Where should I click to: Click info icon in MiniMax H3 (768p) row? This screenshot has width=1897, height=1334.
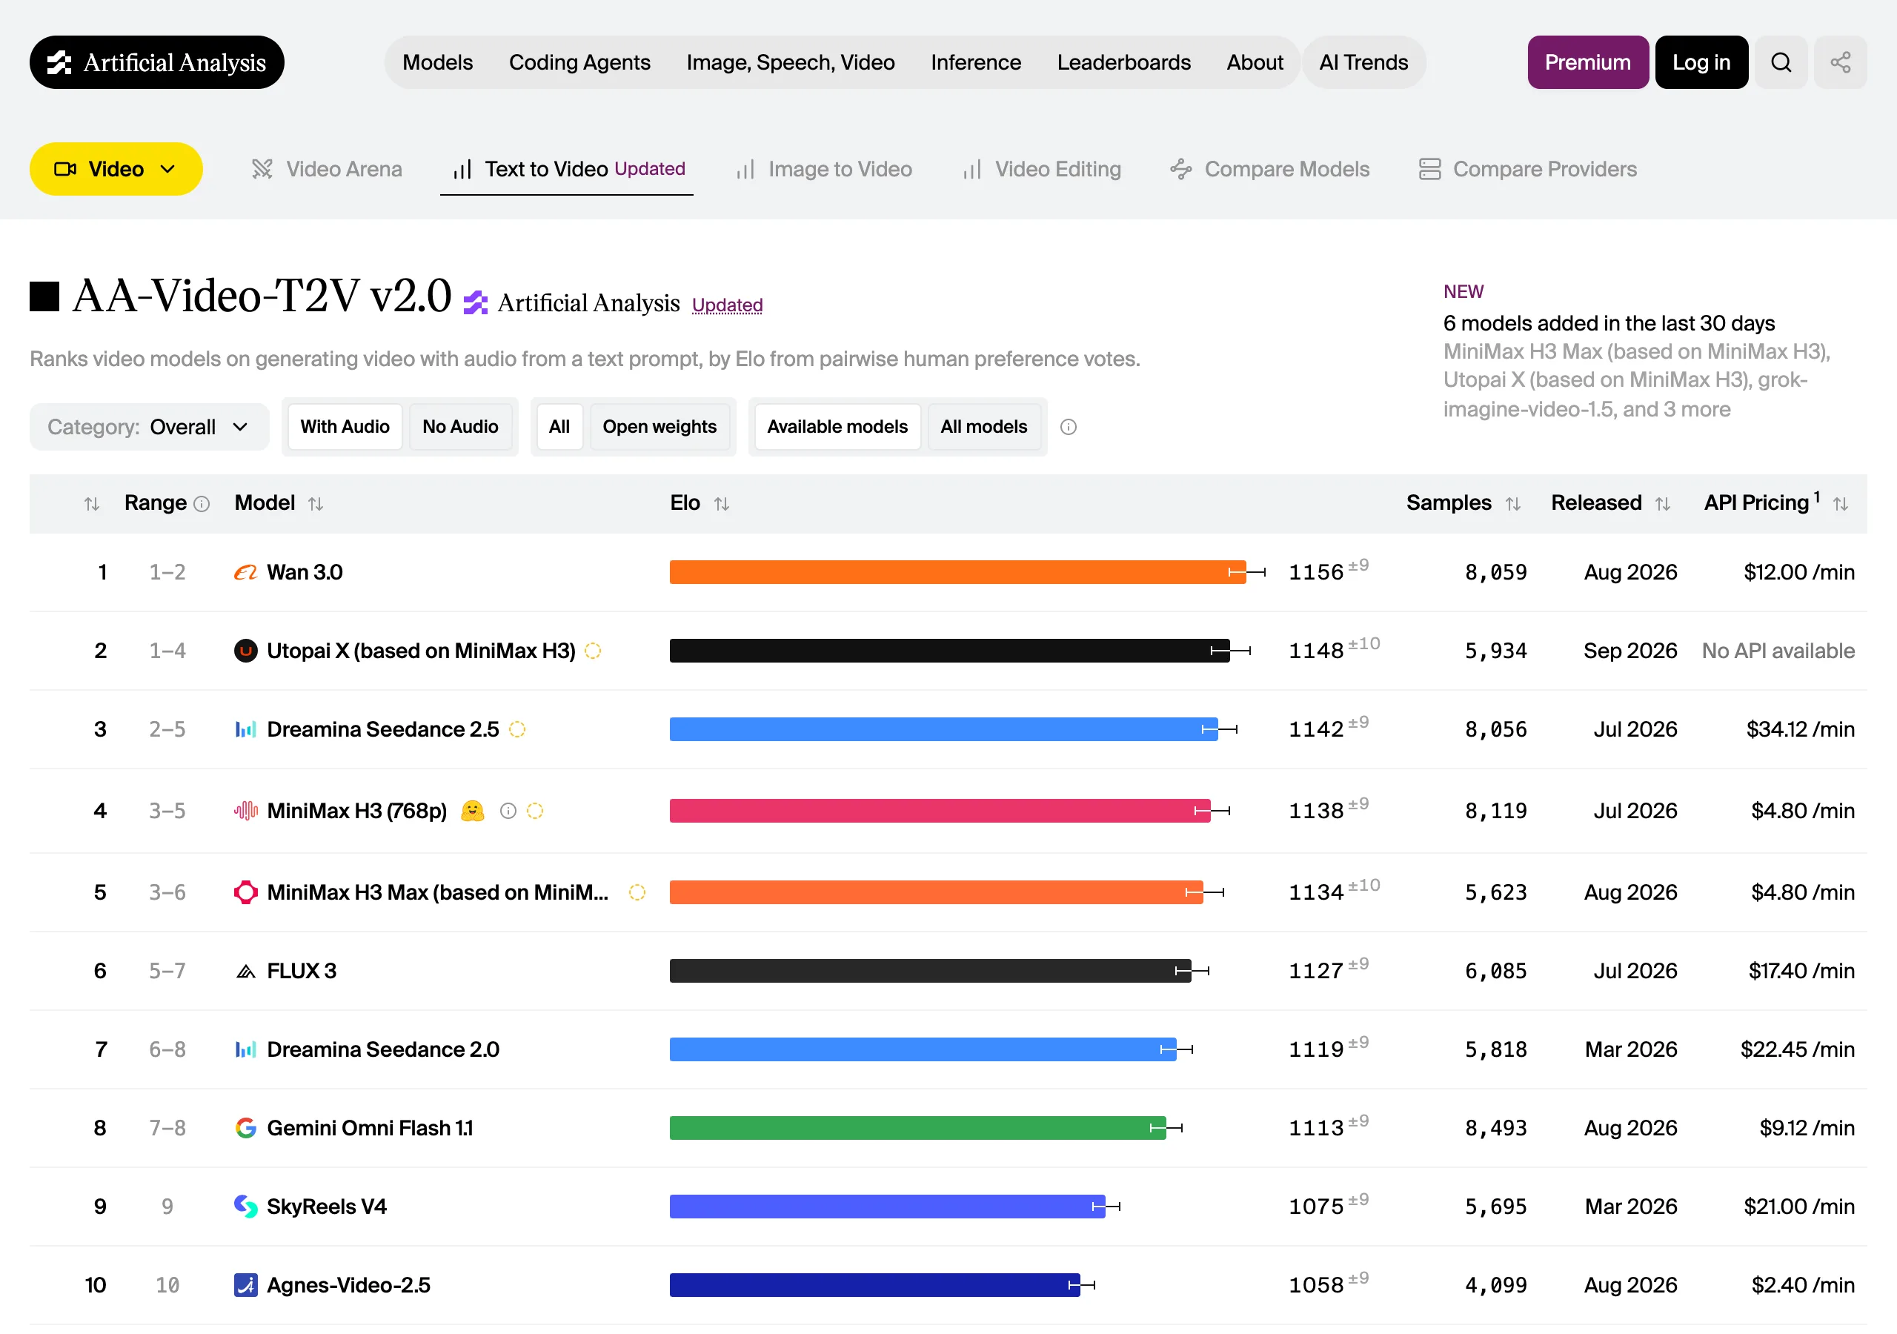tap(508, 811)
